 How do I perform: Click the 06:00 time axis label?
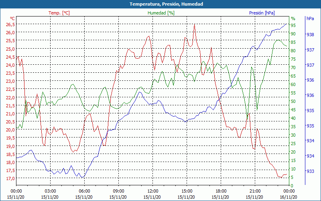coord(84,191)
